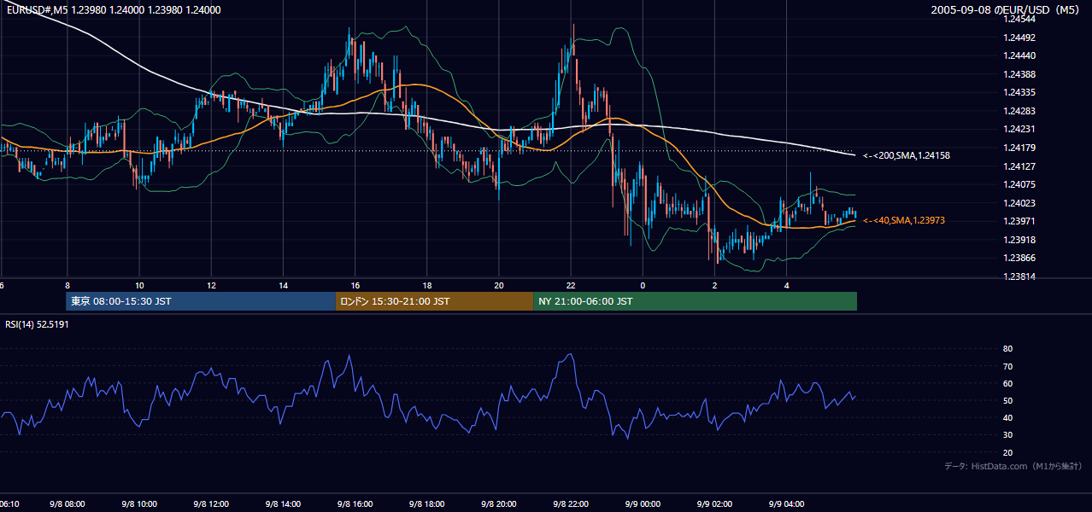Image resolution: width=1092 pixels, height=512 pixels.
Task: Open the HistData.com data source credit
Action: tap(1013, 466)
